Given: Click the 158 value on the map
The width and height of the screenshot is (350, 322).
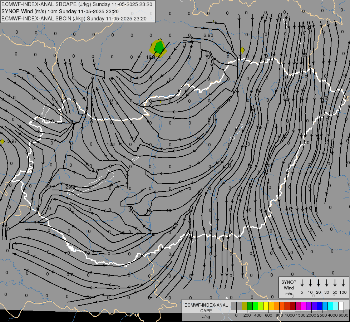Looking at the screenshot, I should pyautogui.click(x=111, y=144).
